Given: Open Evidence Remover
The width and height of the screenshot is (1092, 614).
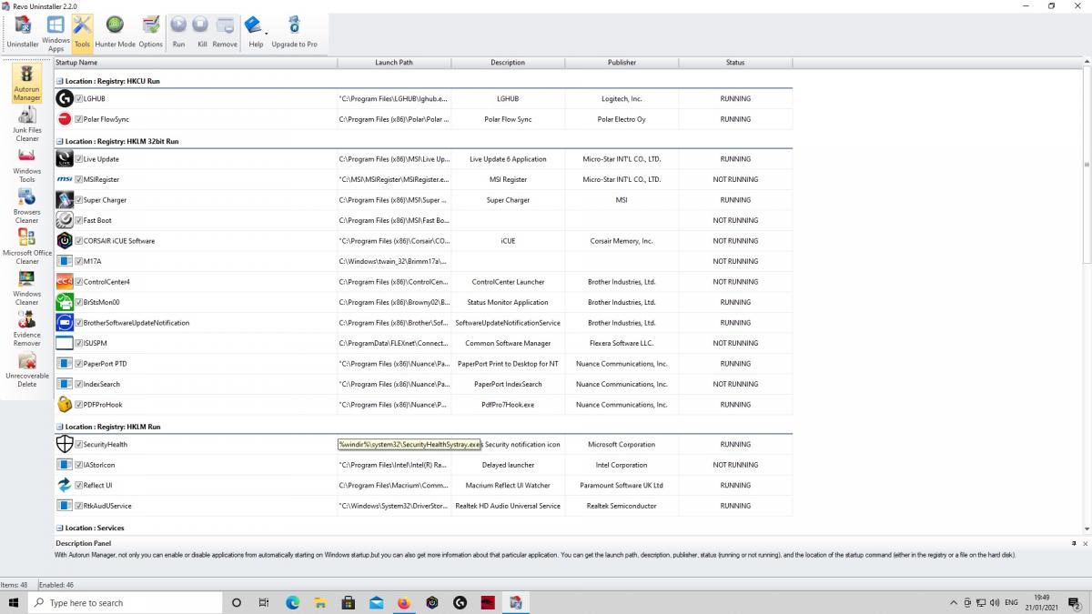Looking at the screenshot, I should [x=27, y=328].
